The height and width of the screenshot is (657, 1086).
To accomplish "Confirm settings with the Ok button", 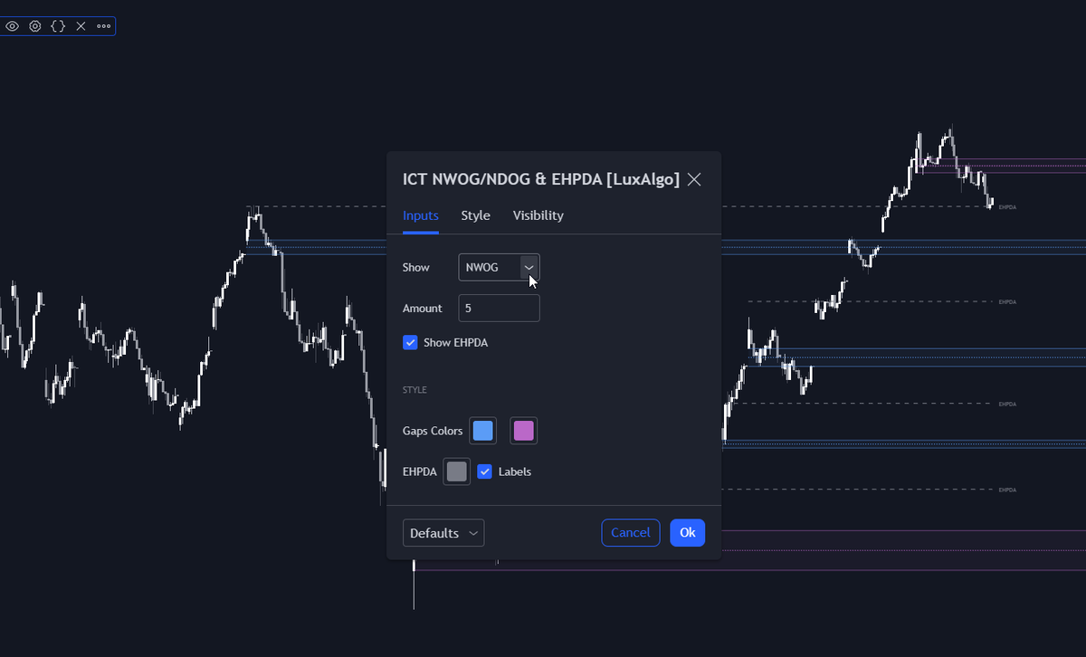I will 687,532.
